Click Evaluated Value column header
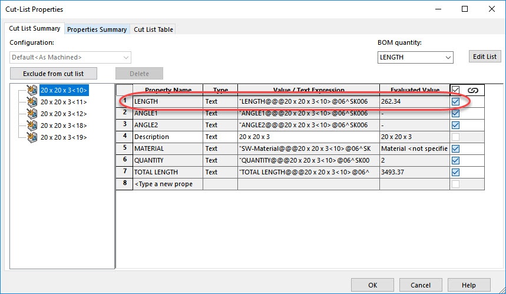Viewport: 506px width, 294px height. (414, 90)
